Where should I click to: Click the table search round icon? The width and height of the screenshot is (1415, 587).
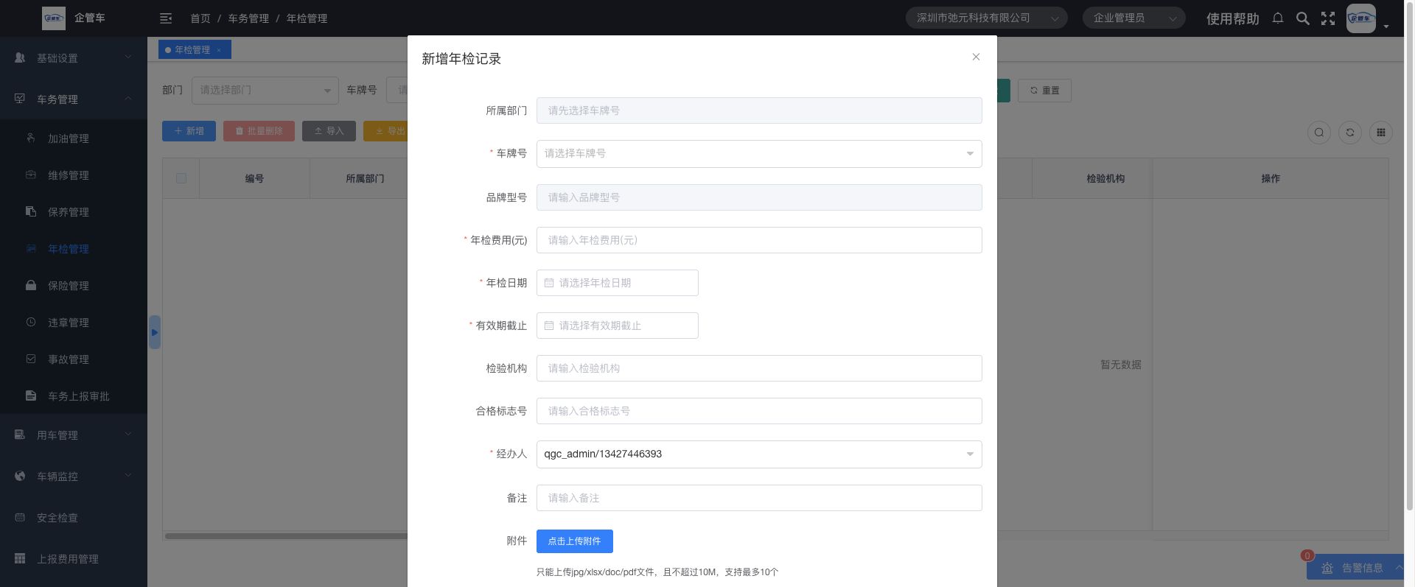click(x=1319, y=133)
